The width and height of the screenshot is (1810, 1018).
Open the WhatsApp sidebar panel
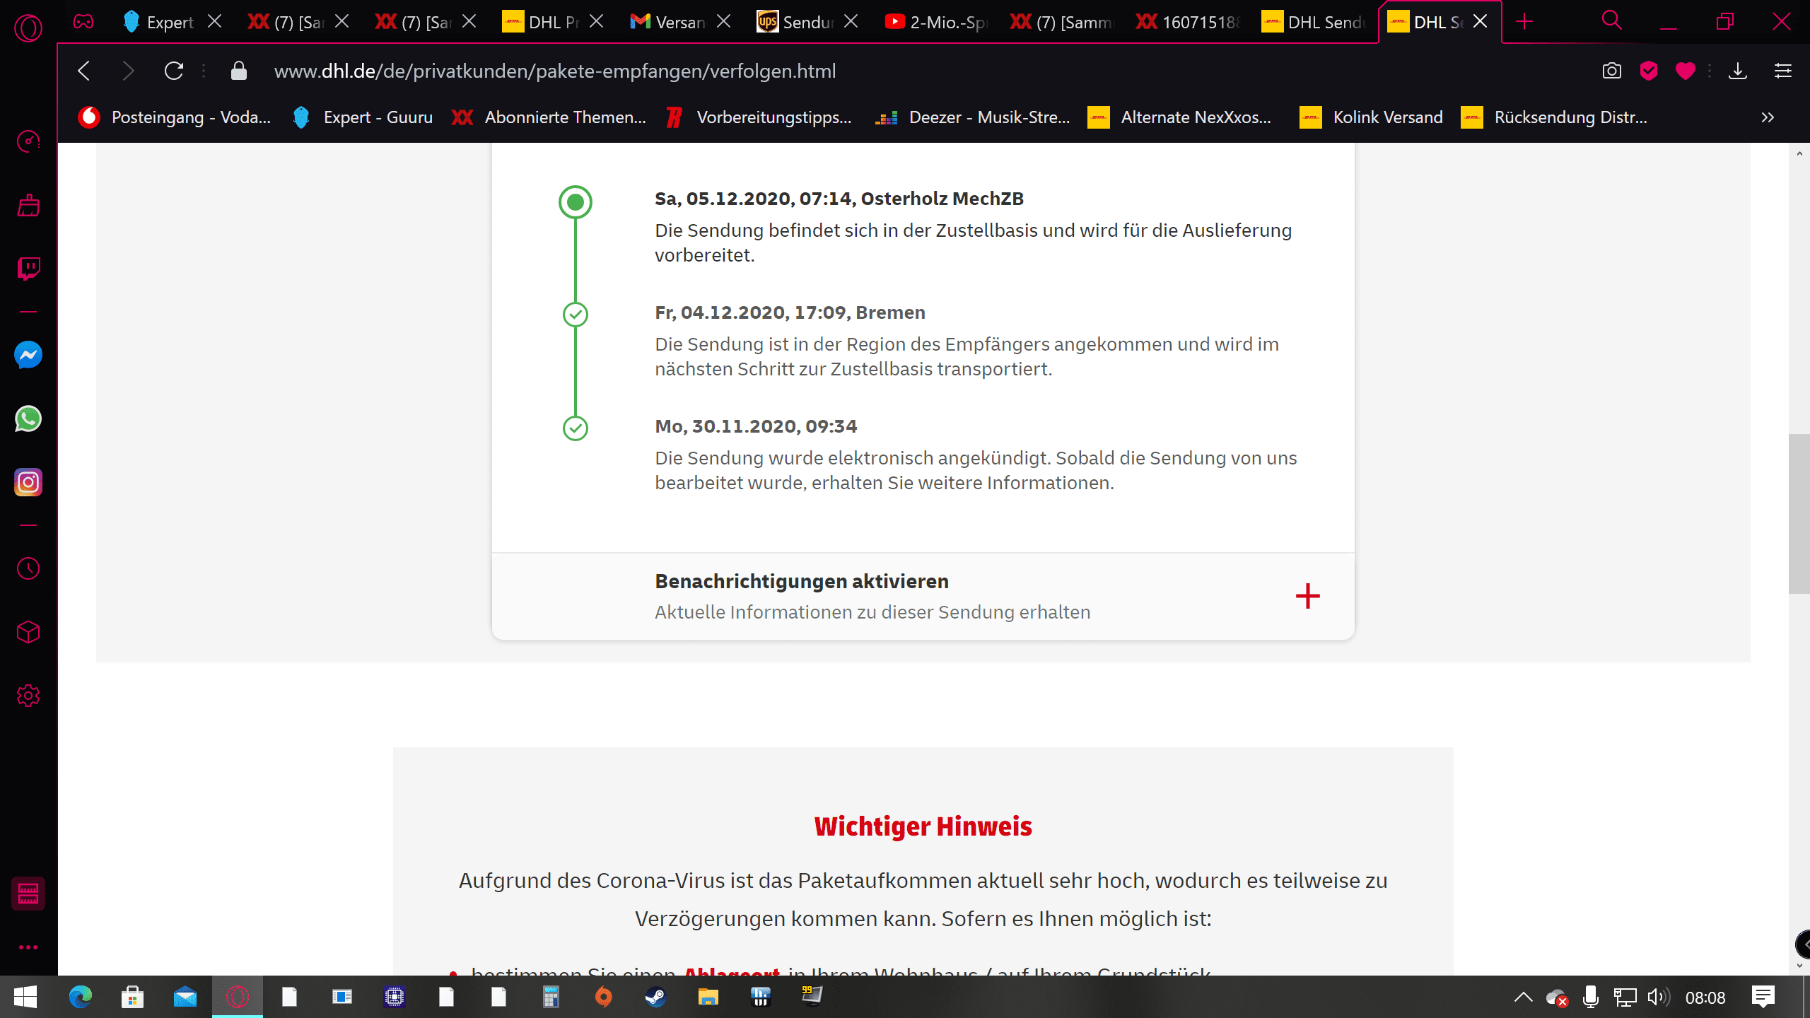[x=28, y=419]
